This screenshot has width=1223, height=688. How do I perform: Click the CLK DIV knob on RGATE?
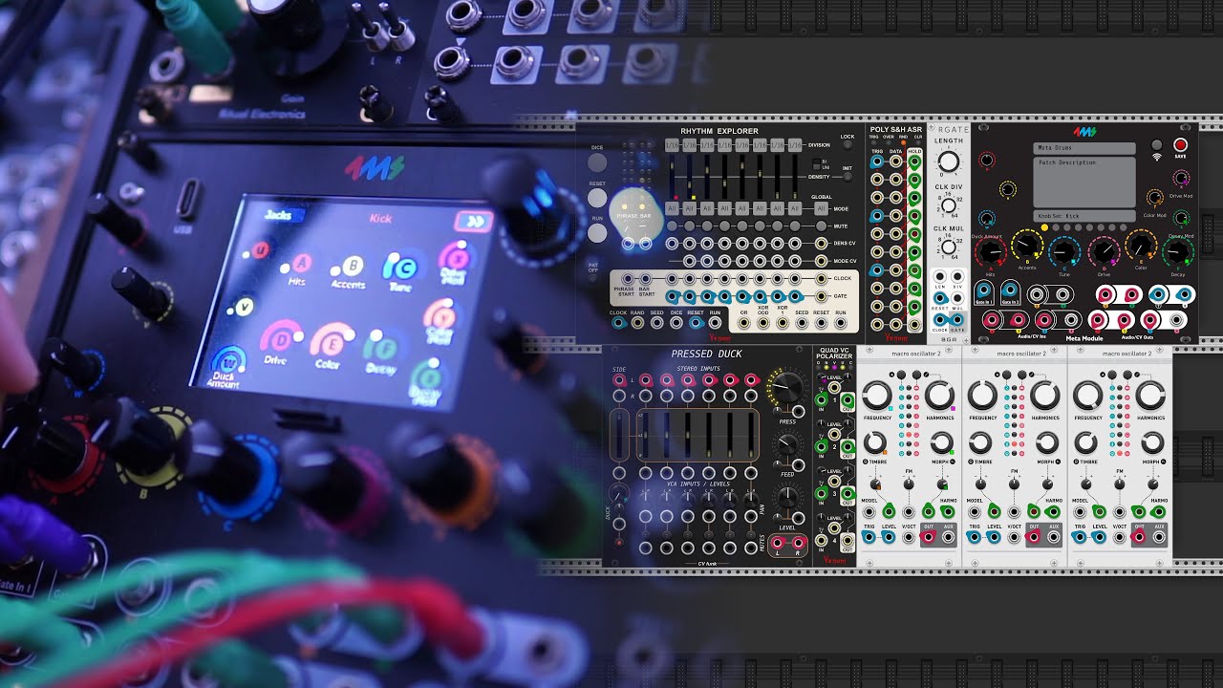point(949,205)
